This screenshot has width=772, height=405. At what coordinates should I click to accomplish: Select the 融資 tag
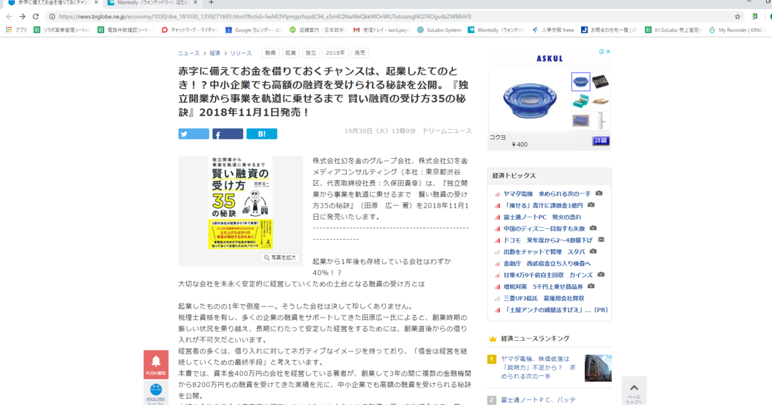270,53
